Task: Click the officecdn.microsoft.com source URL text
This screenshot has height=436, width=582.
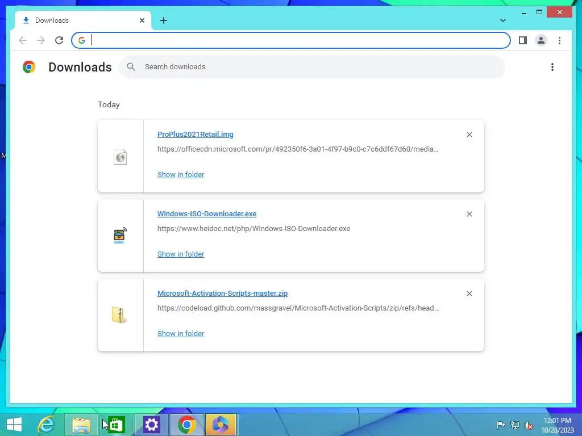Action: click(x=298, y=149)
